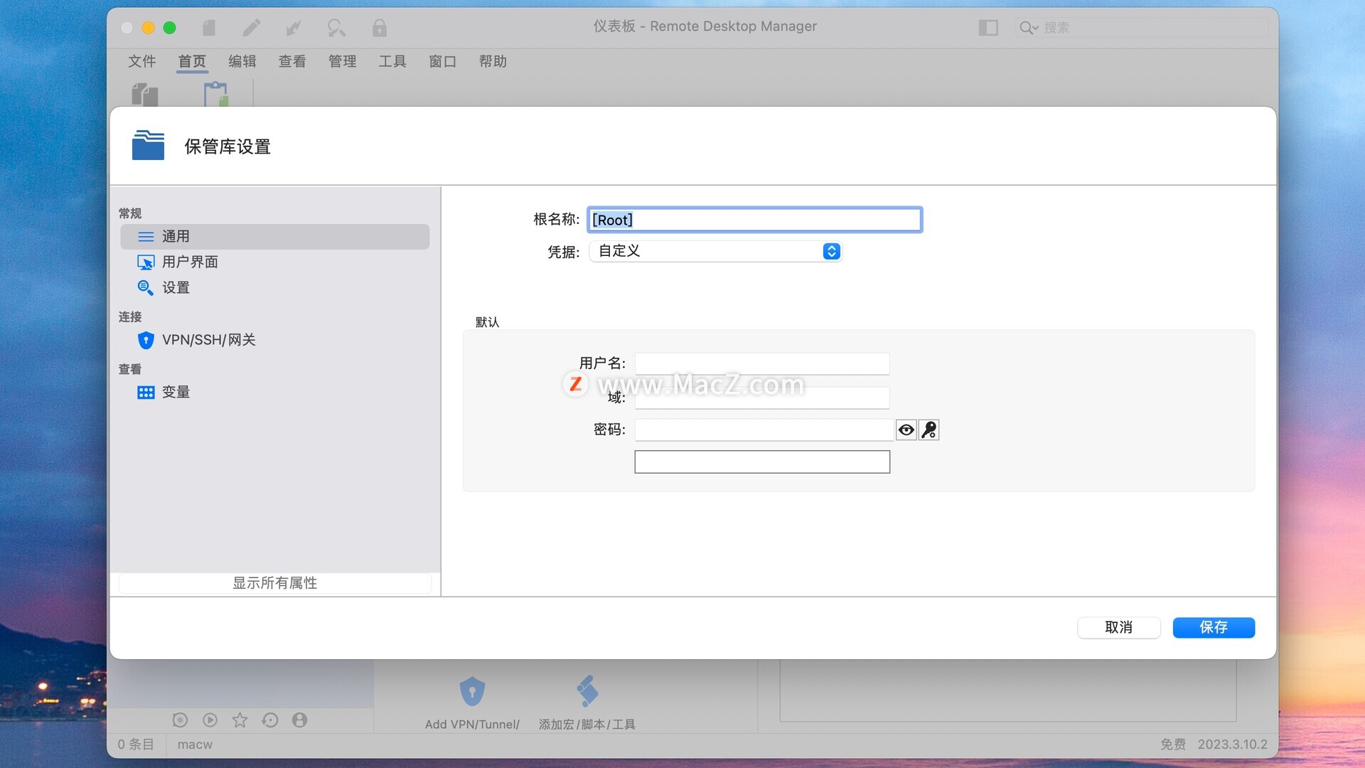Click the 显示所有属性 button
The width and height of the screenshot is (1365, 768).
[274, 583]
